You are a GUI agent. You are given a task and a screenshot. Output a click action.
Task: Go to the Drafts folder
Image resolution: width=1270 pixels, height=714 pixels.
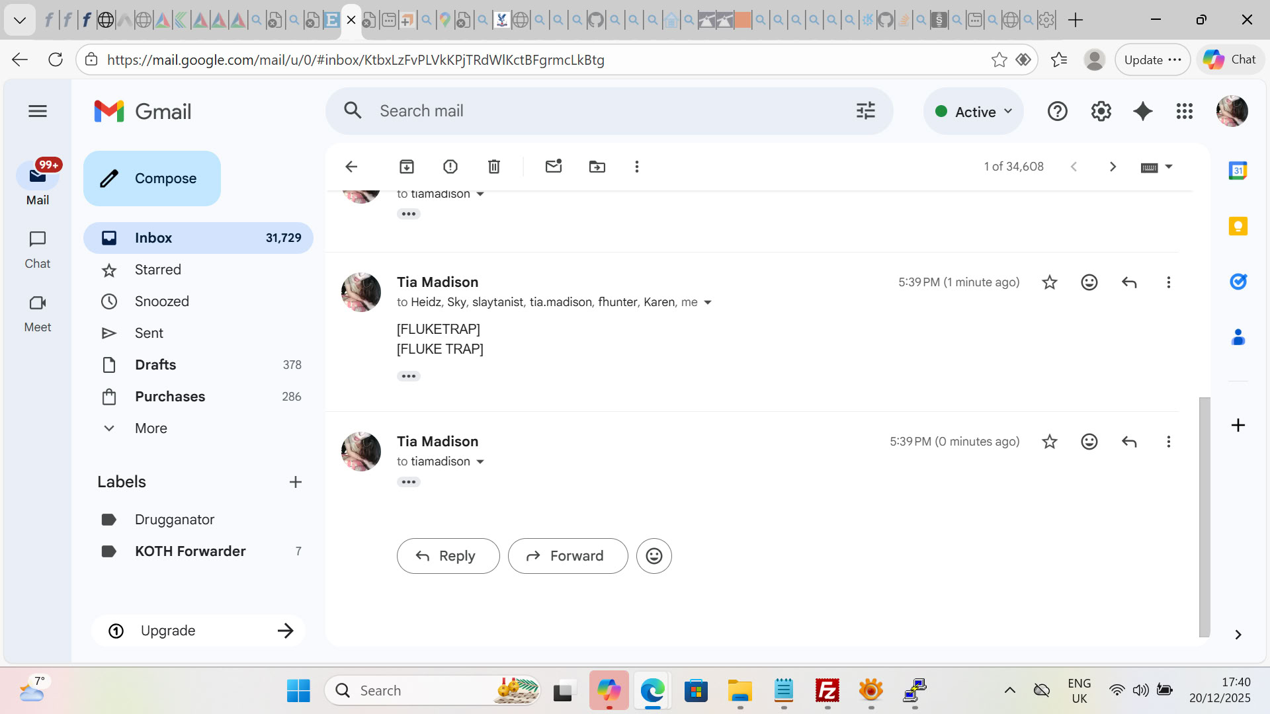tap(155, 365)
